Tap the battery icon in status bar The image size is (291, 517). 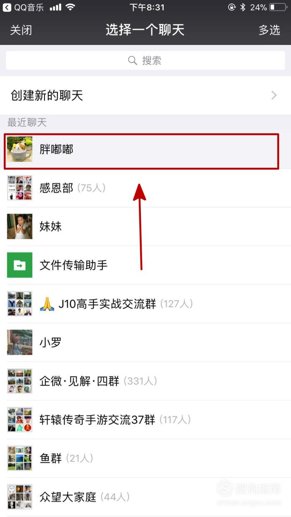coord(278,7)
